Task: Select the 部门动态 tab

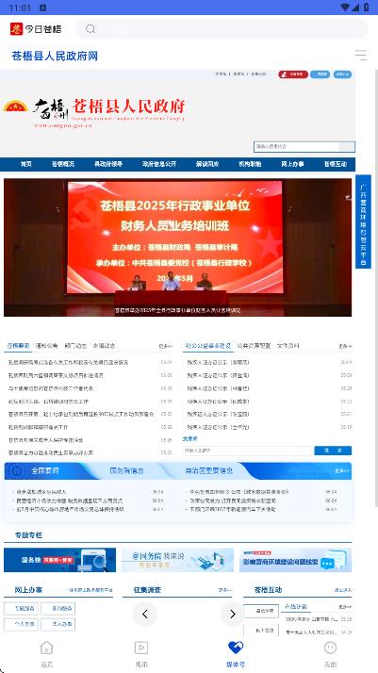Action: (75, 346)
